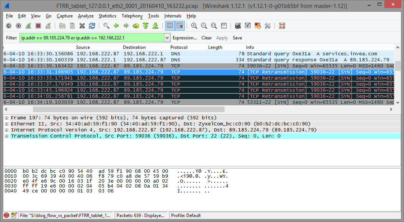Open a capture file via folder icon
404x222 pixels.
coord(62,26)
